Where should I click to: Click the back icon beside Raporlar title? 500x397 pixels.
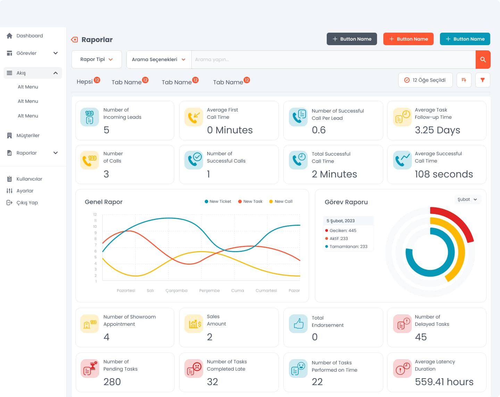(74, 40)
